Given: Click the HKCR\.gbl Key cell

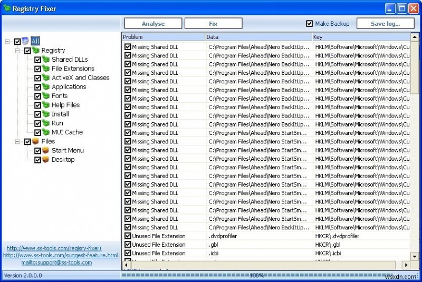Looking at the screenshot, I should pyautogui.click(x=361, y=245).
